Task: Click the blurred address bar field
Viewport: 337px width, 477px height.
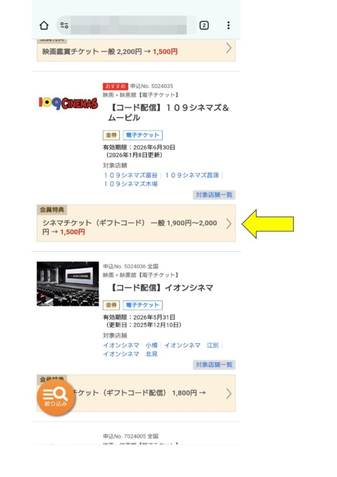Action: 128,25
